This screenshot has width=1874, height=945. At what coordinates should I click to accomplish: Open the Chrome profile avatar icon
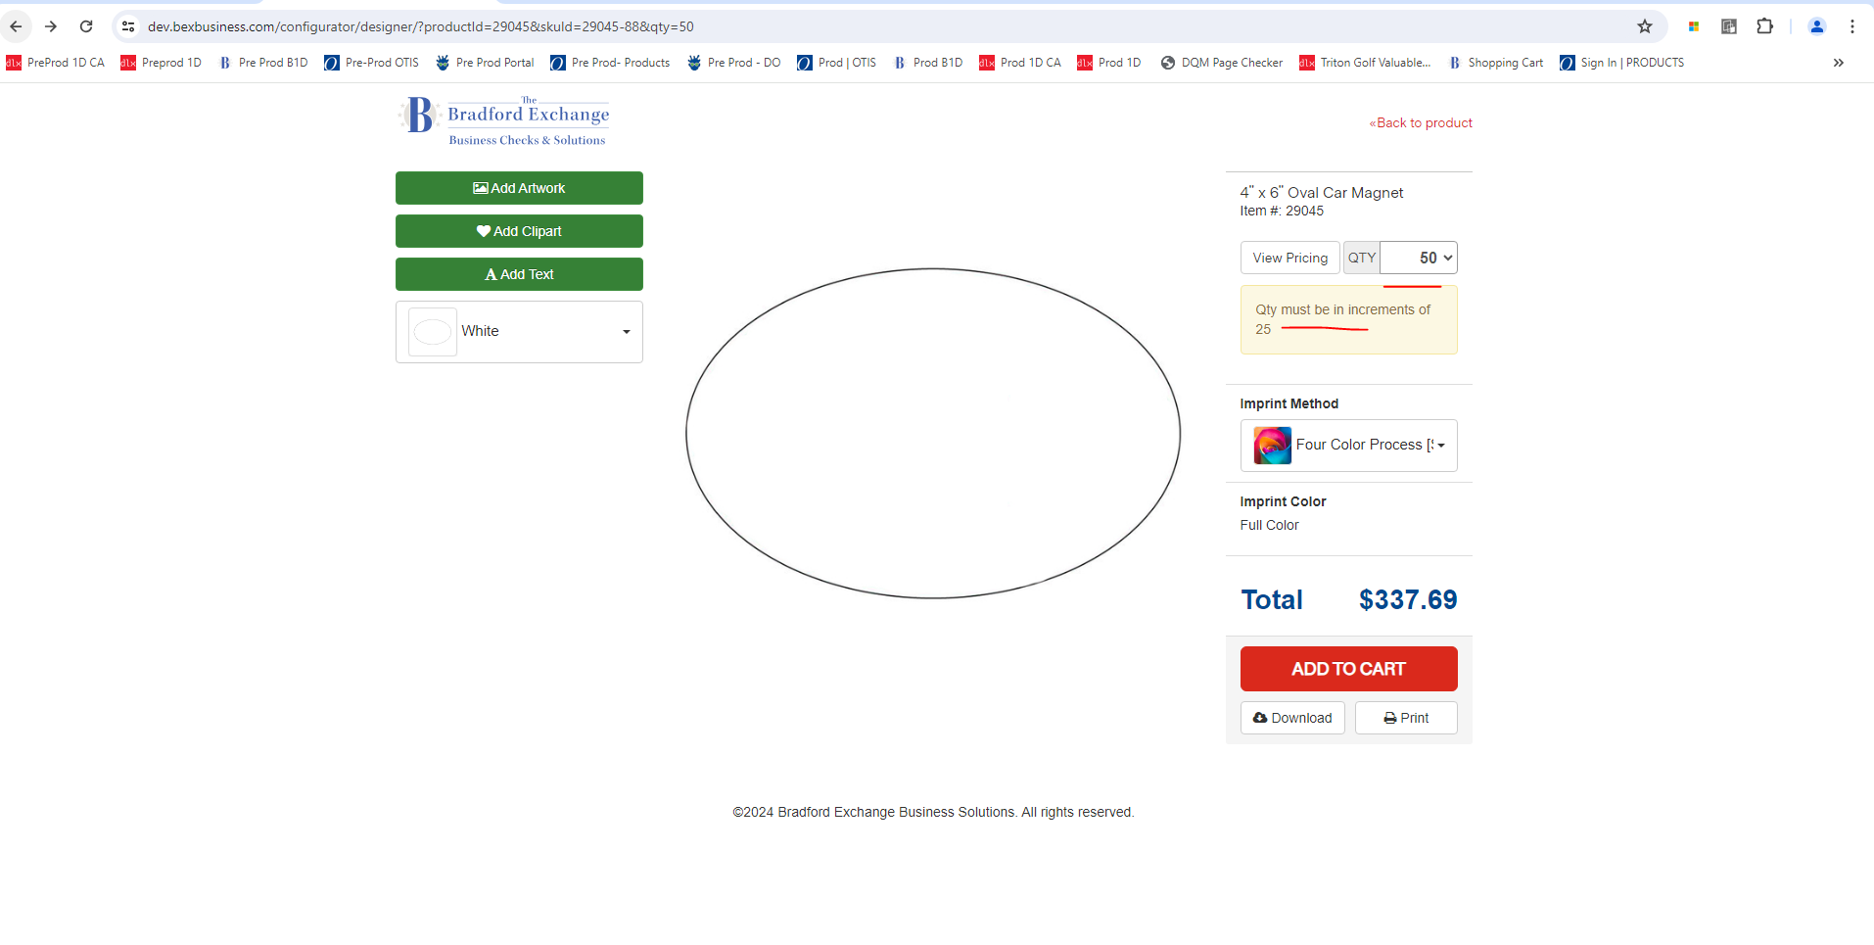pos(1816,26)
